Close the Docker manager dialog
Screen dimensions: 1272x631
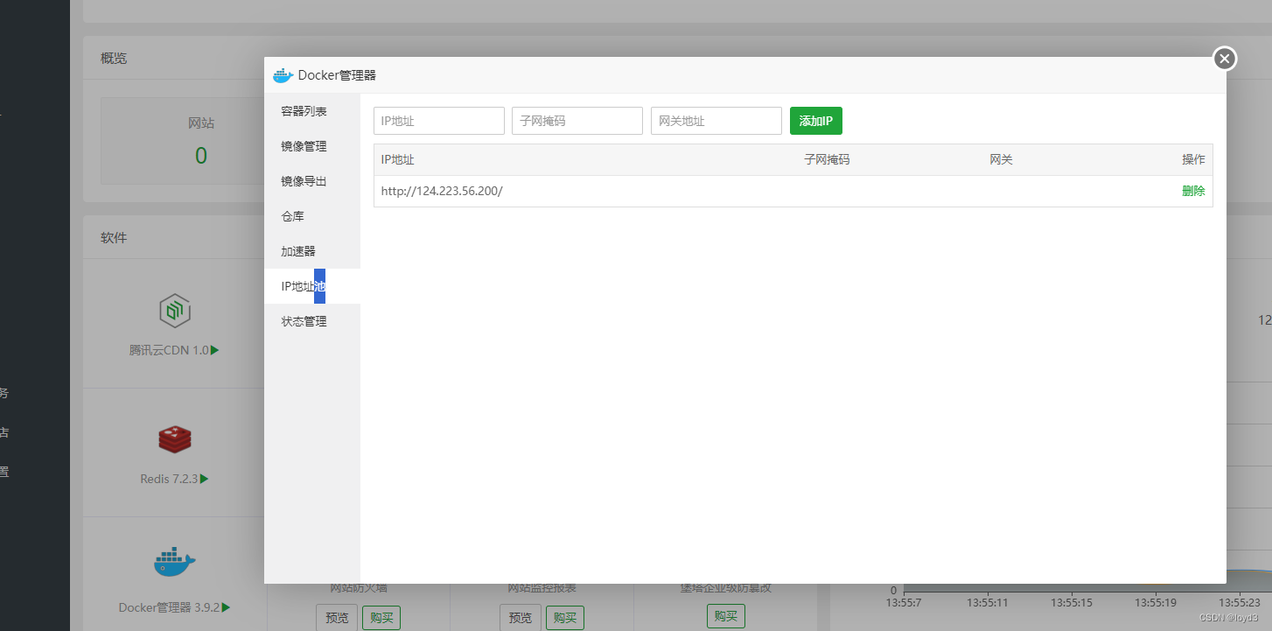[1225, 59]
